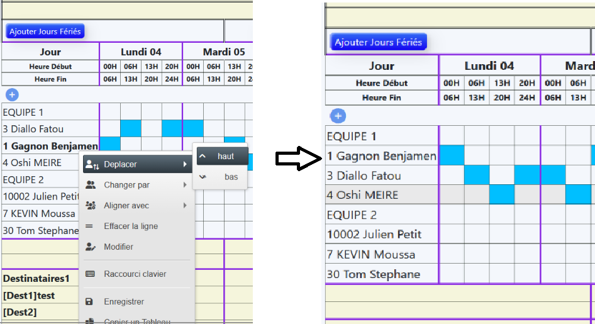Screen dimensions: 595x324
Task: Select Raccourci clavier in context menu
Action: (x=137, y=274)
